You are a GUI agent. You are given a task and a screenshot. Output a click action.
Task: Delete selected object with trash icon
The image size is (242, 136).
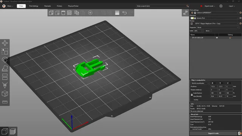click(63, 12)
